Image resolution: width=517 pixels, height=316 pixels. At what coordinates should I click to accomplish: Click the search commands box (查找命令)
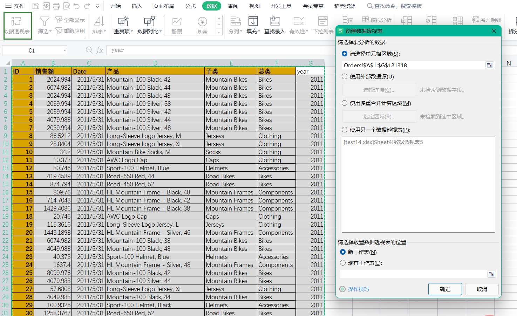(x=394, y=6)
